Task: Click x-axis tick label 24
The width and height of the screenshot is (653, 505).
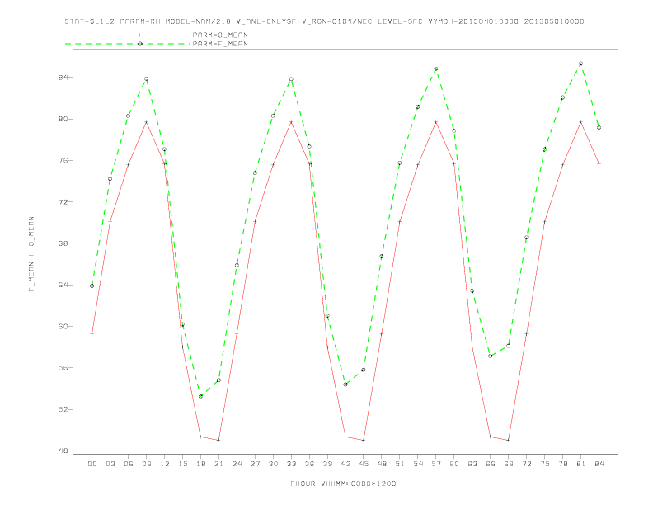Action: (237, 464)
